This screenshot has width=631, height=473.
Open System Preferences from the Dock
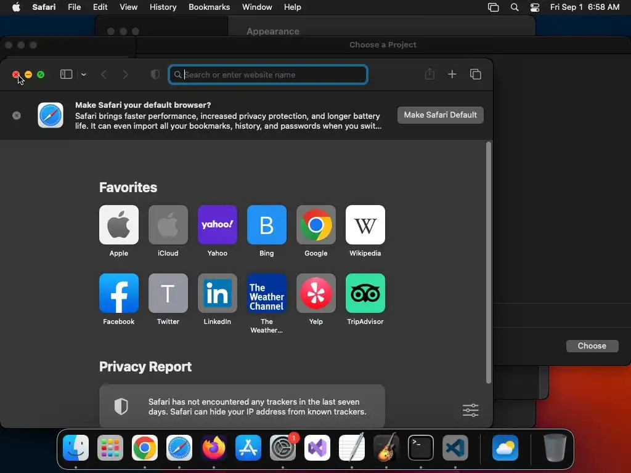pos(283,448)
